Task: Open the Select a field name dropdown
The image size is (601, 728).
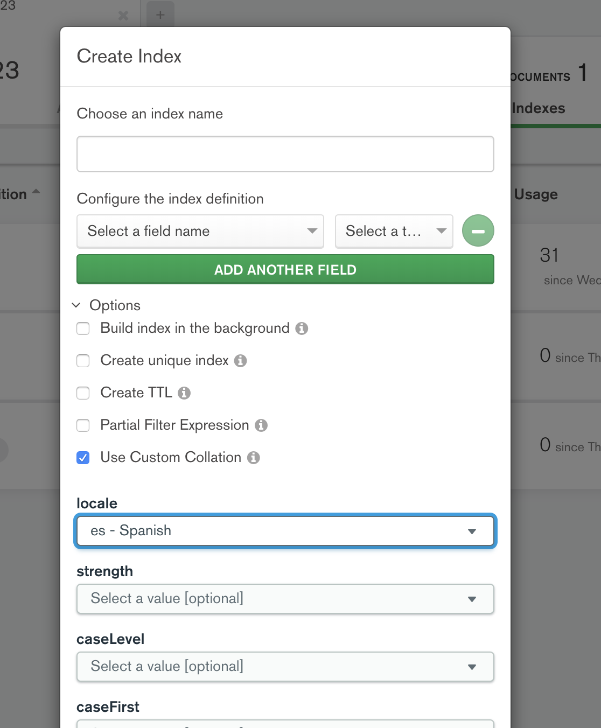Action: tap(200, 232)
